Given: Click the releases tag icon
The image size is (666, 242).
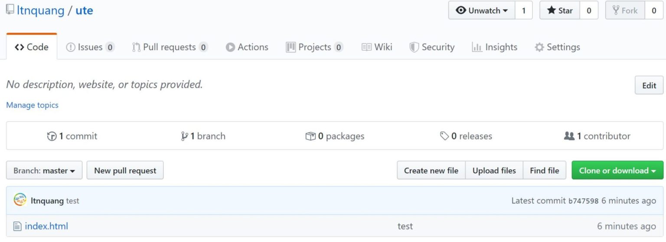Looking at the screenshot, I should tap(444, 136).
